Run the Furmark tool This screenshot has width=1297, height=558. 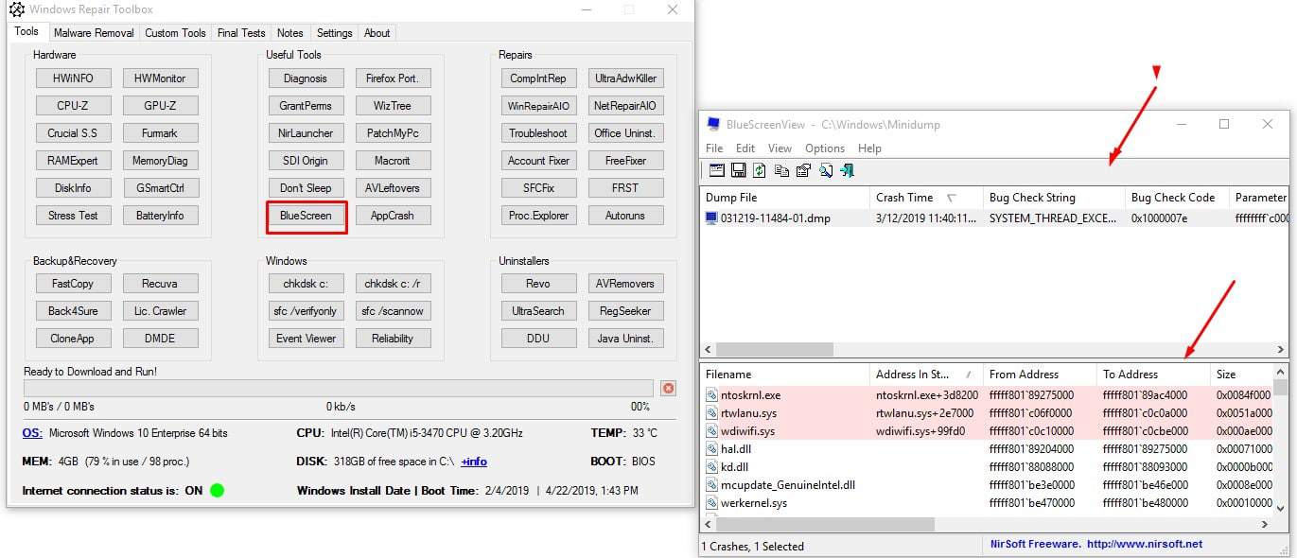coord(160,133)
